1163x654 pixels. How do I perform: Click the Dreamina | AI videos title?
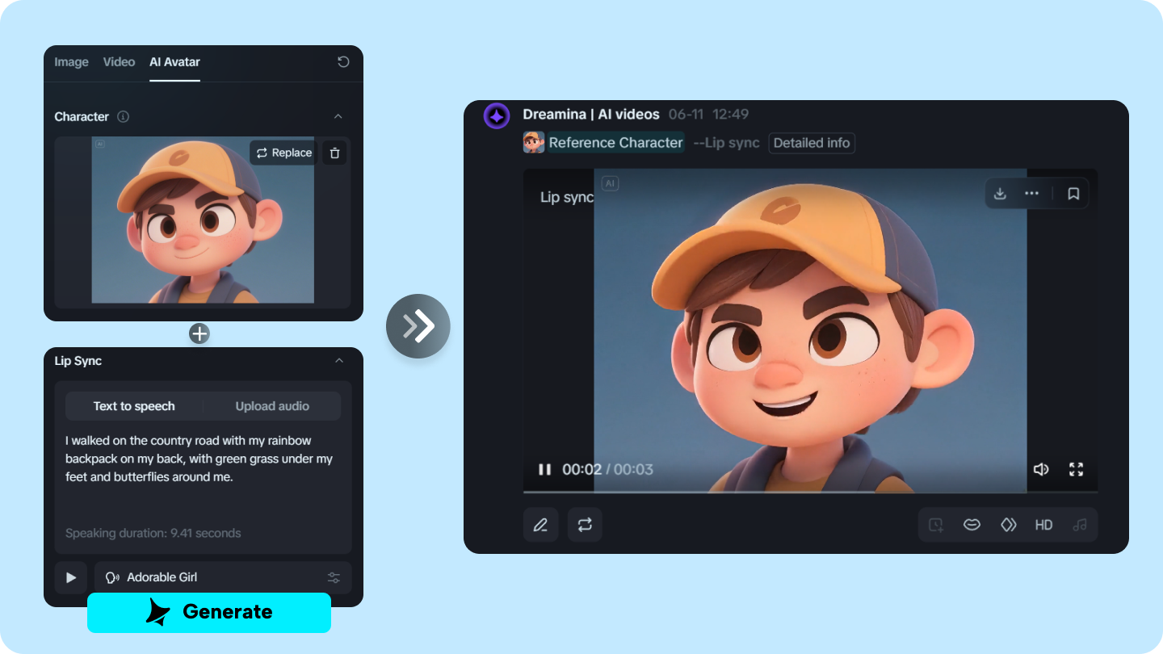pyautogui.click(x=591, y=115)
